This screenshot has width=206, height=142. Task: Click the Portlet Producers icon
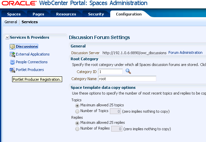coord(12,70)
